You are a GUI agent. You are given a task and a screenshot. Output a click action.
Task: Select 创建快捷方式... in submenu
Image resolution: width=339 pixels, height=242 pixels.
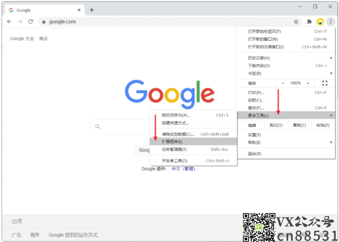(194, 123)
